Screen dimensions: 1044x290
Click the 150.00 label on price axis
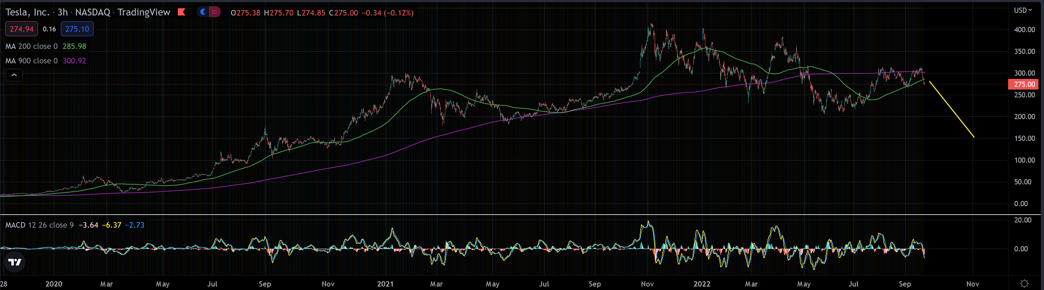[x=1024, y=138]
